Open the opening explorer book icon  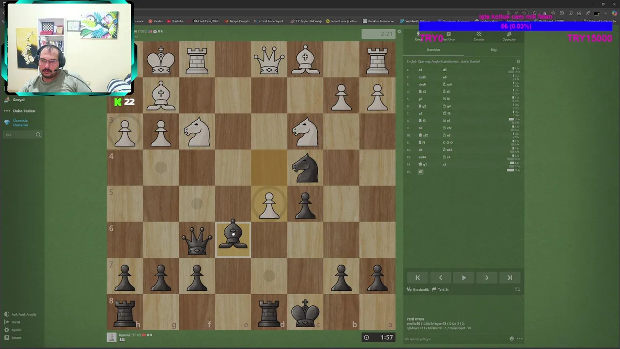[x=518, y=62]
